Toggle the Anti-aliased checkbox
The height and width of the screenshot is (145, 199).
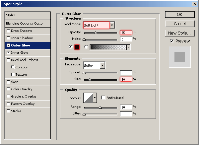click(103, 98)
